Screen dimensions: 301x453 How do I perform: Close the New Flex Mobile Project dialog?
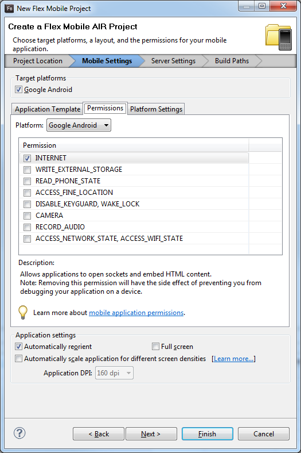pos(283,6)
